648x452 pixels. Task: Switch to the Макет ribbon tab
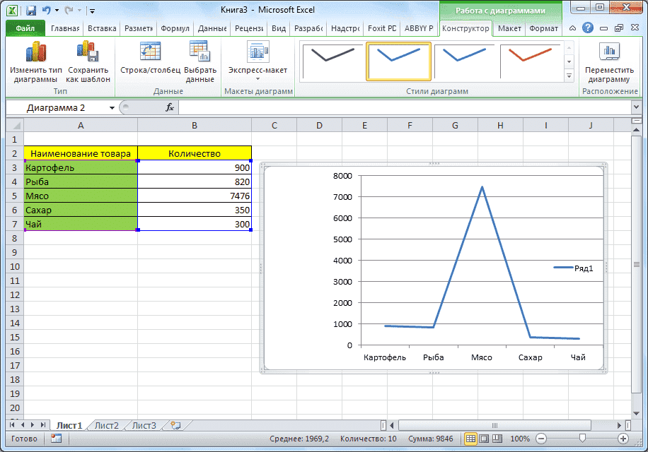tap(509, 28)
